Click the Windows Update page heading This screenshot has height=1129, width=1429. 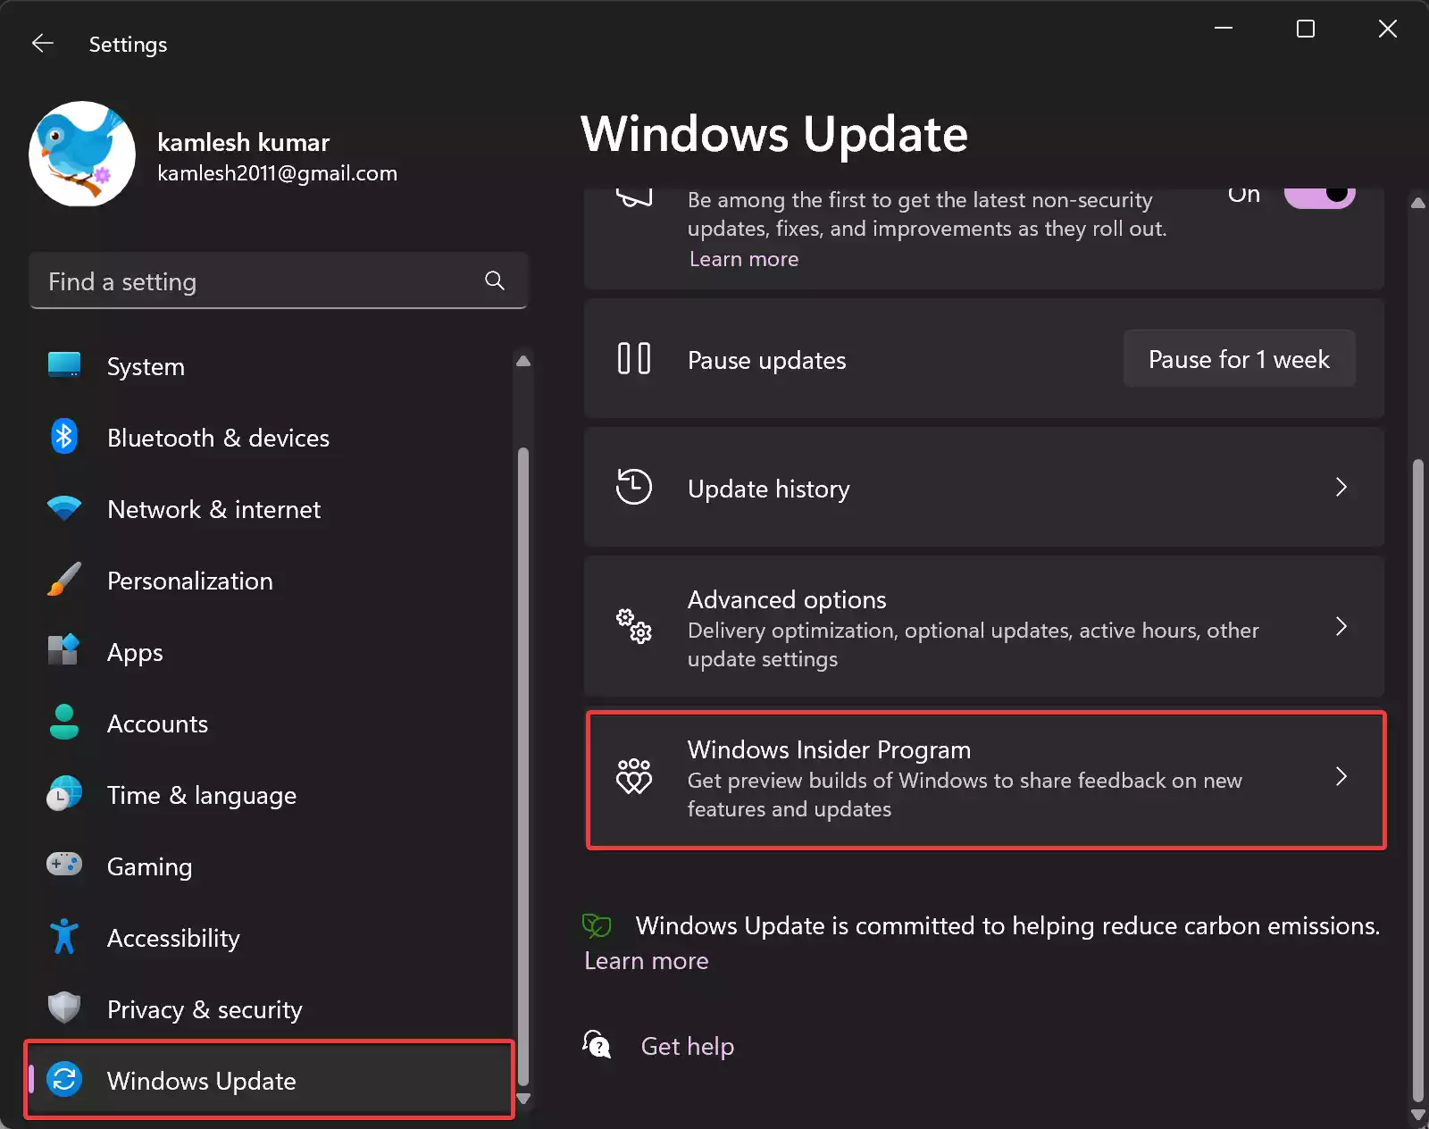[774, 134]
